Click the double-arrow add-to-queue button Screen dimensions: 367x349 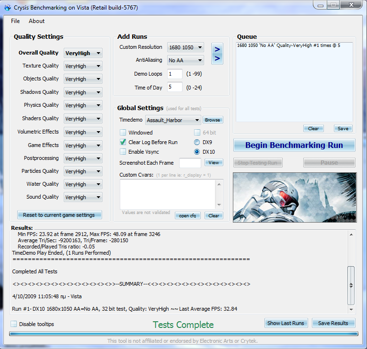point(217,54)
